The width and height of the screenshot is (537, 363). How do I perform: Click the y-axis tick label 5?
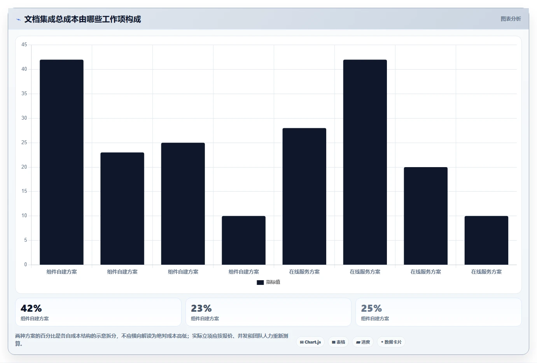point(26,240)
